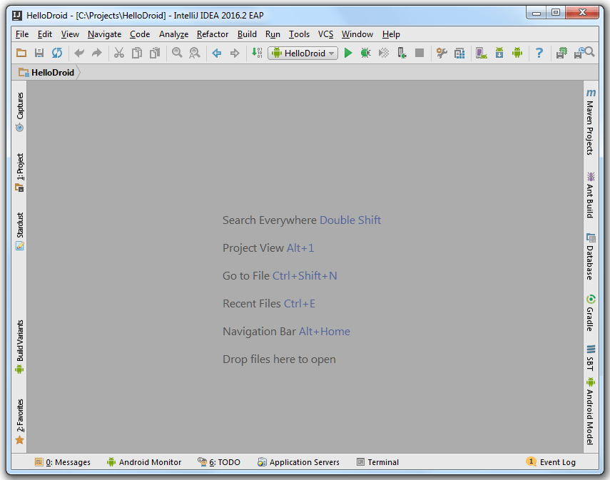Viewport: 610px width, 480px height.
Task: Open the VCS menu
Action: 325,34
